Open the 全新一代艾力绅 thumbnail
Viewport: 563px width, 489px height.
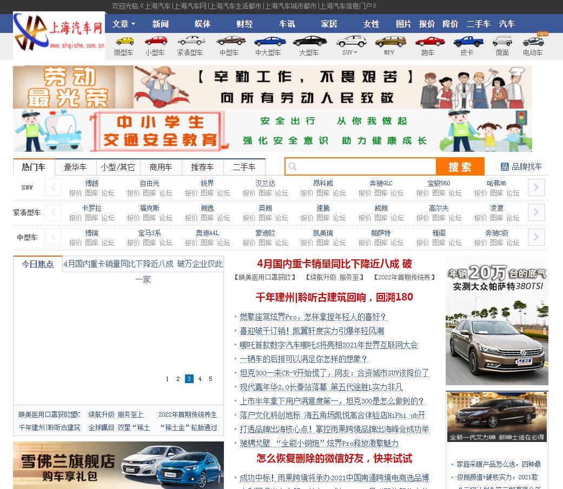point(497,417)
